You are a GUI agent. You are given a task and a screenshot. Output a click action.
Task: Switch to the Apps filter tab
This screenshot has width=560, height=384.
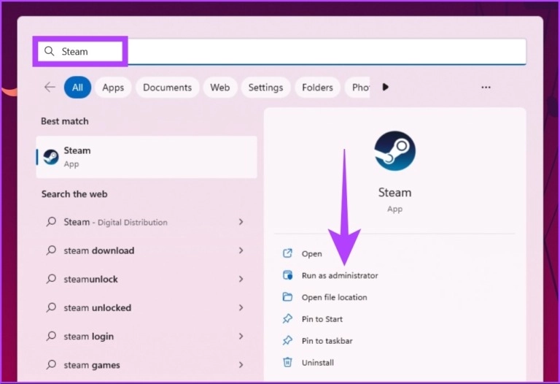(113, 88)
